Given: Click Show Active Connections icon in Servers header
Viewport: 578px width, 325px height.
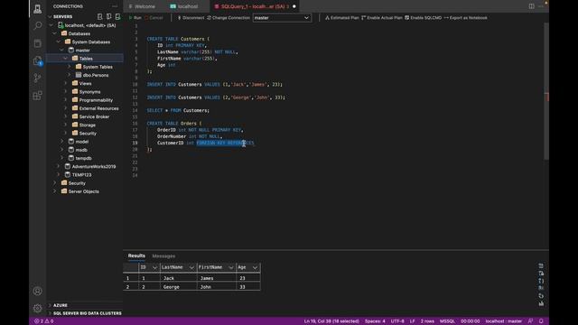Looking at the screenshot, I should 117,16.
